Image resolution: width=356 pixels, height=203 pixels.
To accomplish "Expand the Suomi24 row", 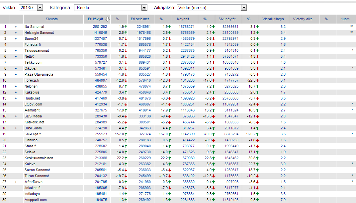I will coord(16,38).
